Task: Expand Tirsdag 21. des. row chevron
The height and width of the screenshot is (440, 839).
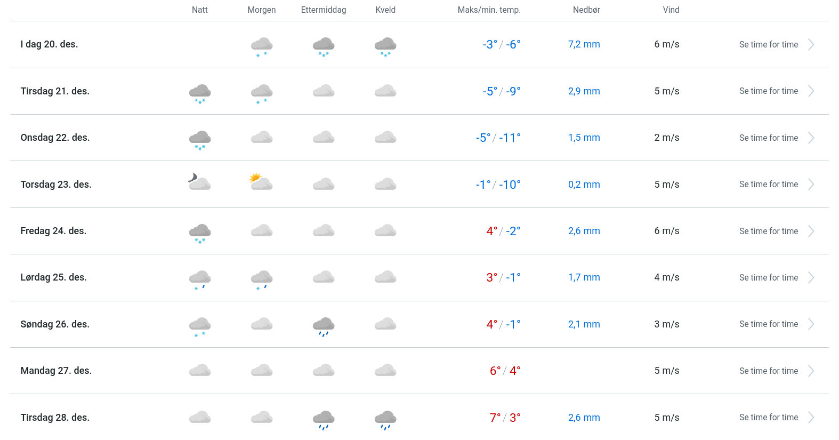Action: click(811, 91)
